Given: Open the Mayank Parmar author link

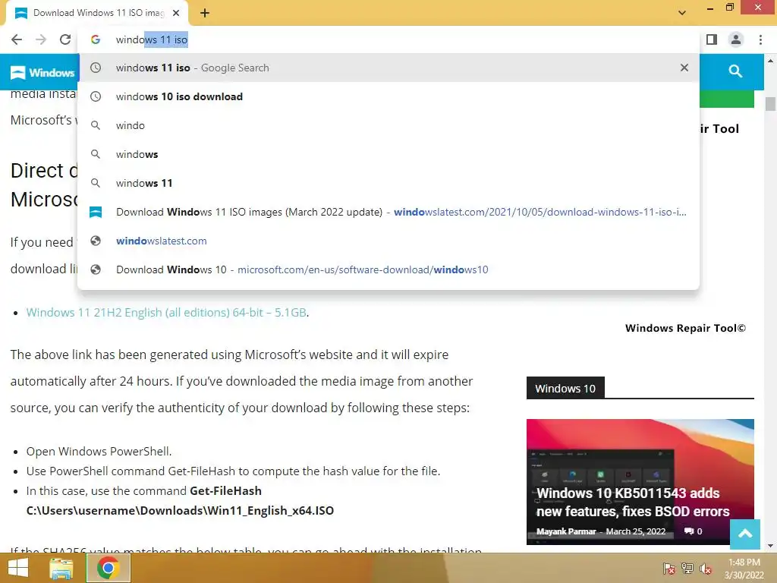Looking at the screenshot, I should [x=566, y=531].
